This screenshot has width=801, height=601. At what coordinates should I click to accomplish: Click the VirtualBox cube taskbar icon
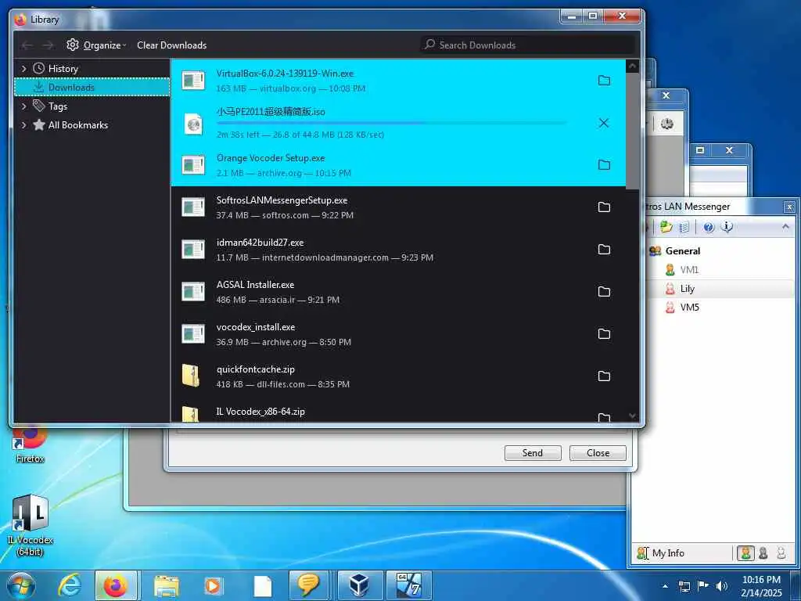coord(360,585)
